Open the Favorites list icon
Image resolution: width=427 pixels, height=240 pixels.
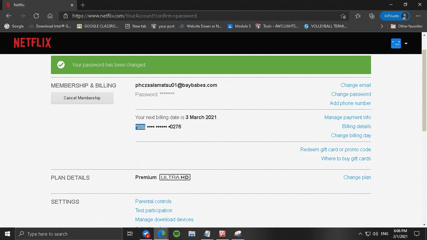pyautogui.click(x=358, y=16)
